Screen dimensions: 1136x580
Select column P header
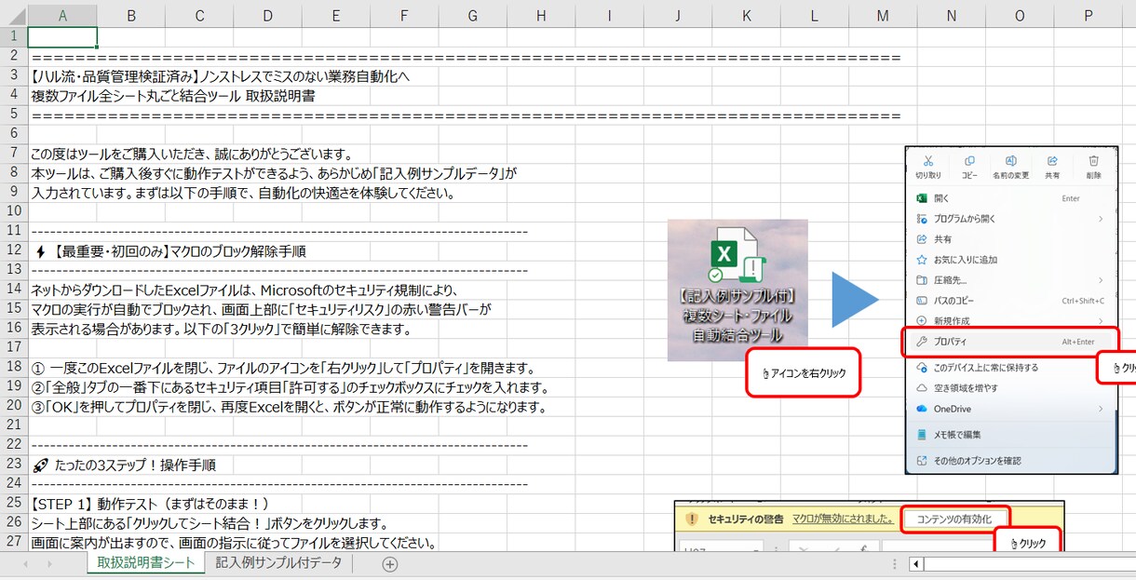click(1088, 16)
